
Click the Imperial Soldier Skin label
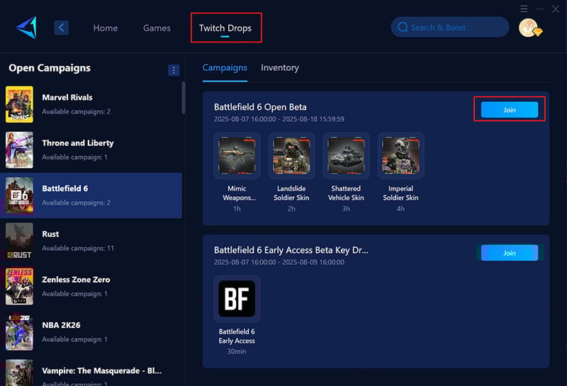pyautogui.click(x=400, y=193)
